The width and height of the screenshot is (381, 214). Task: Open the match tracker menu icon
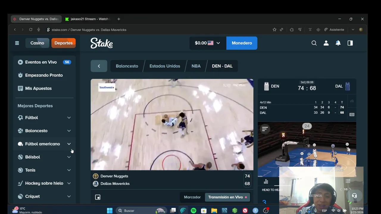tap(265, 129)
